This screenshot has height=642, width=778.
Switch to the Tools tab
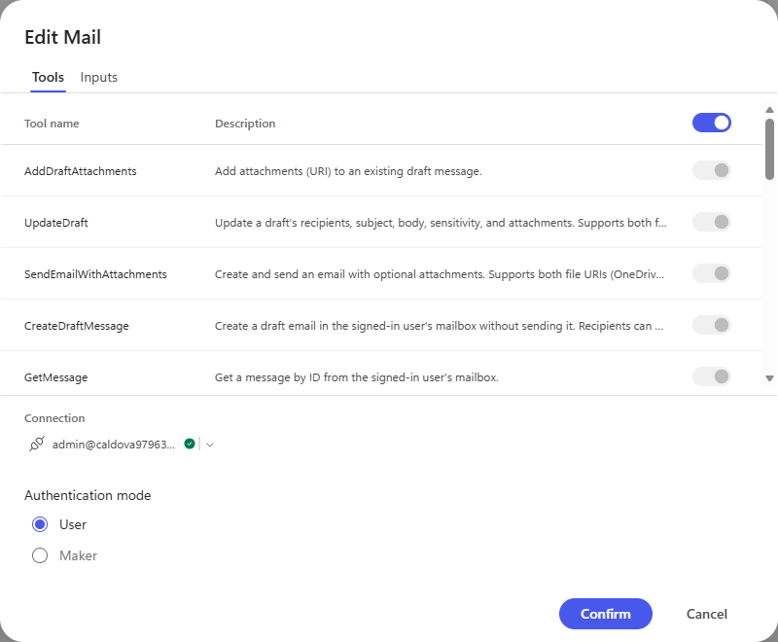48,78
